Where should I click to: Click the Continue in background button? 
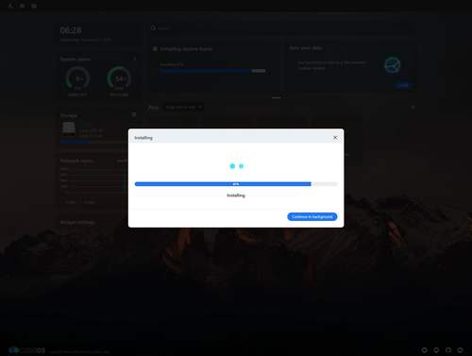(312, 216)
